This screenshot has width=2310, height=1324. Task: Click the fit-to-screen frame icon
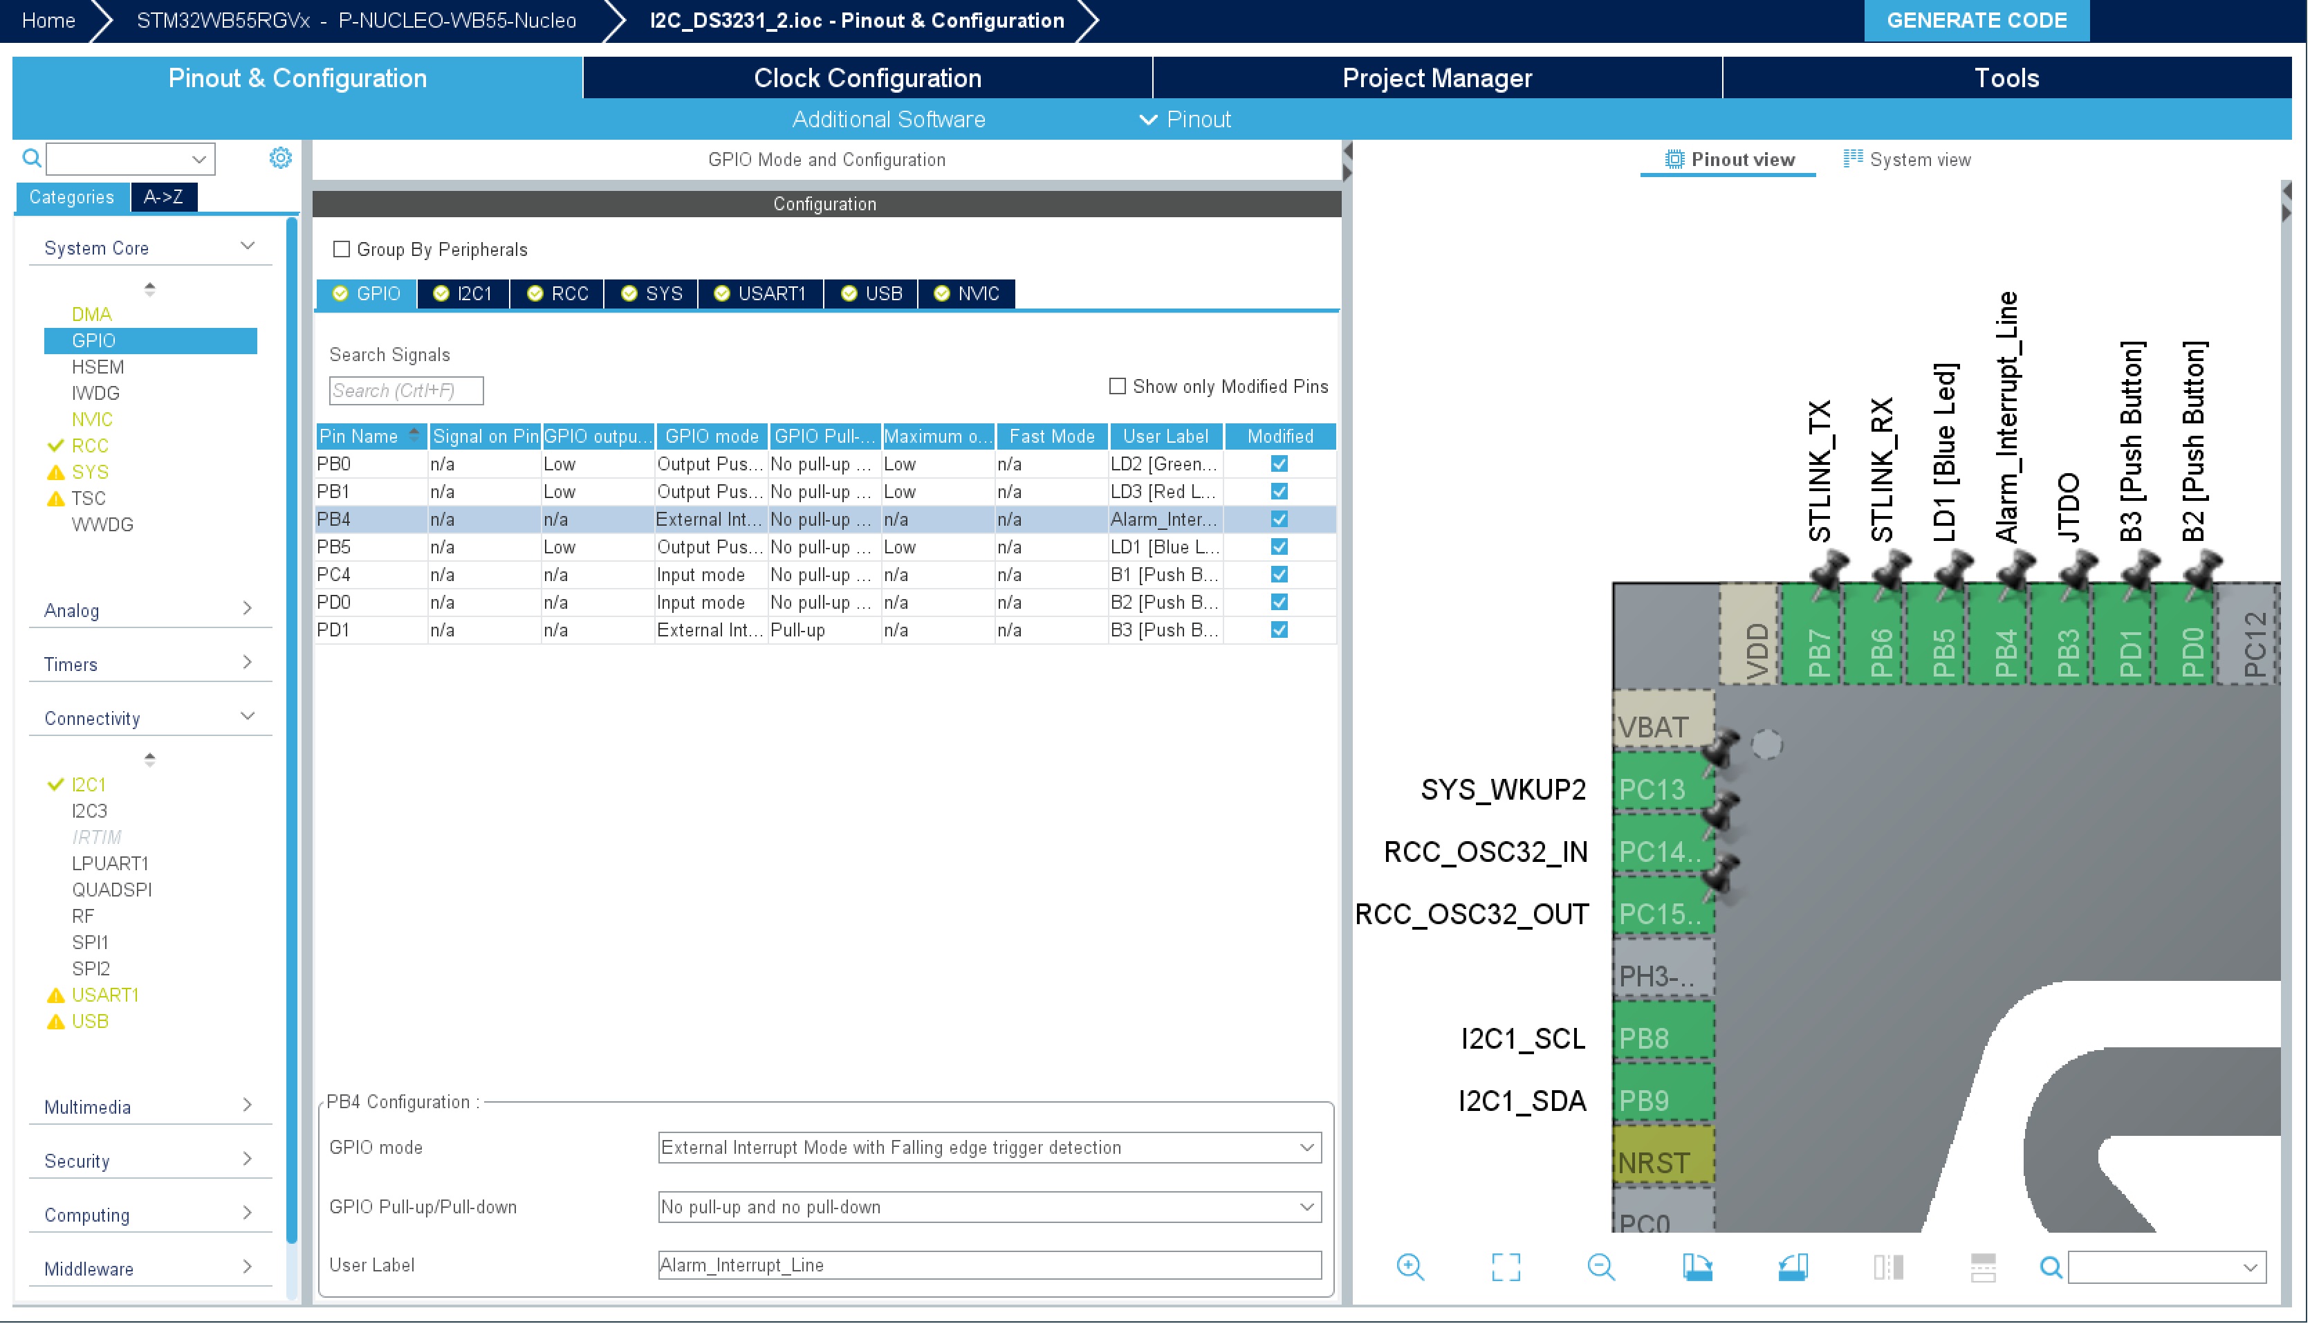[x=1506, y=1266]
